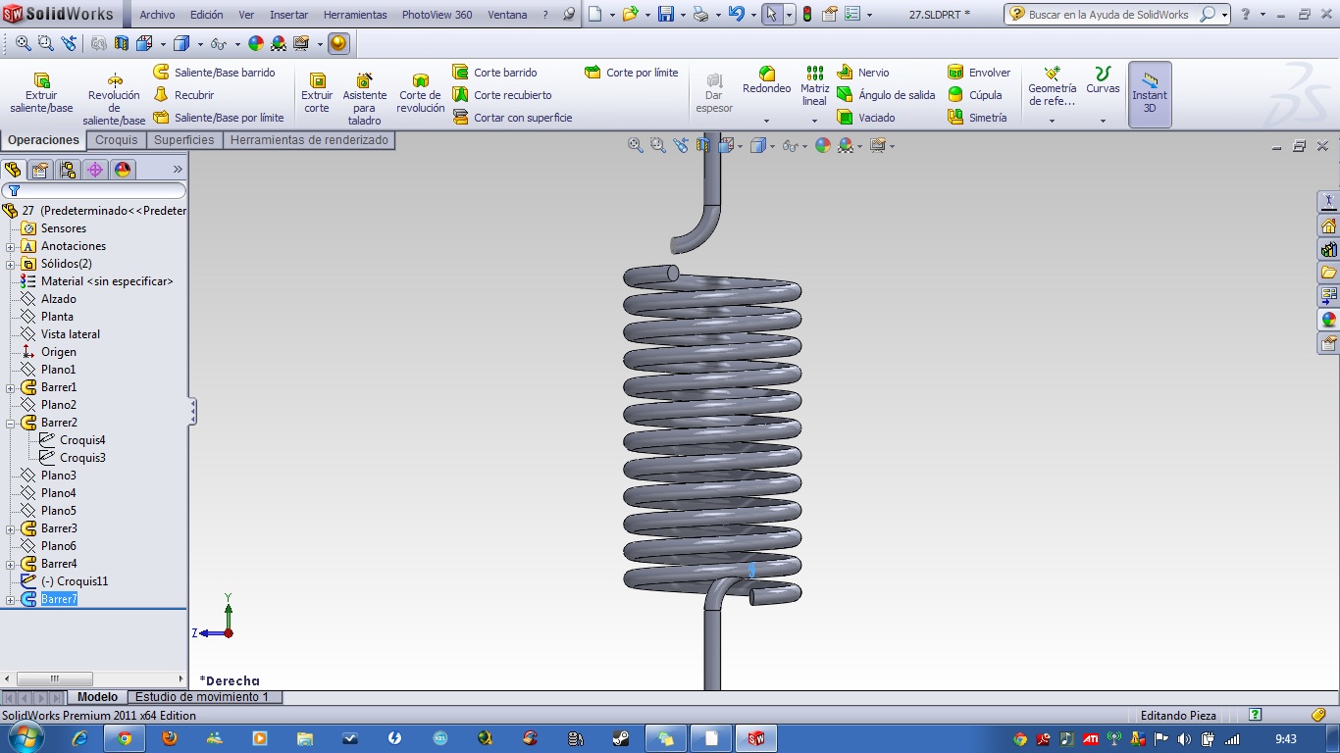Screen dimensions: 1340x753
Task: Select Saliente/Base por límite
Action: (219, 118)
